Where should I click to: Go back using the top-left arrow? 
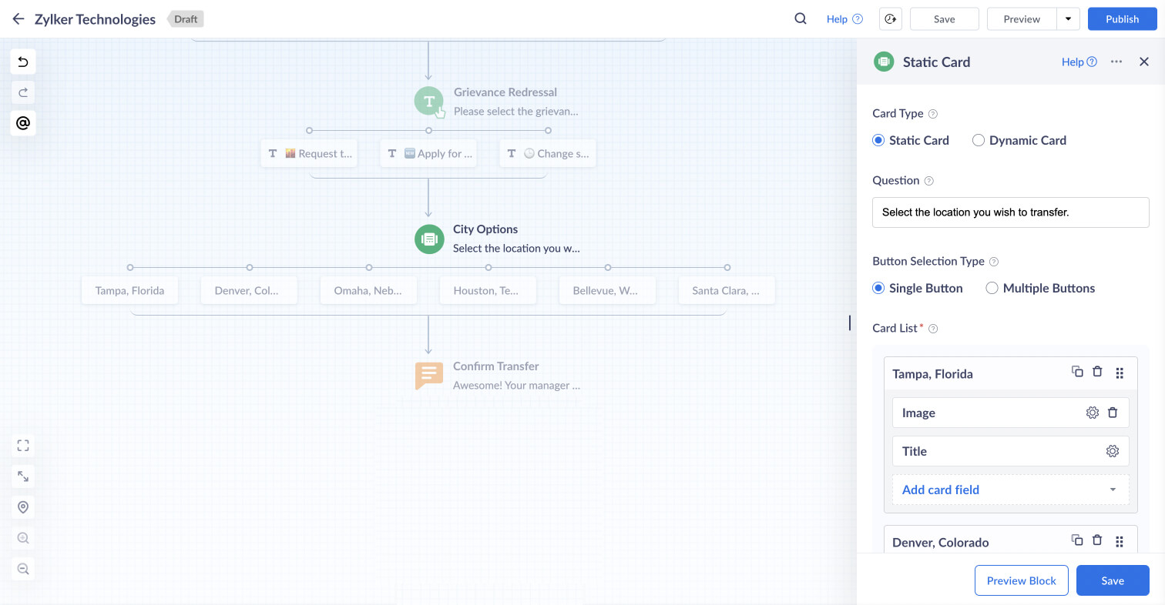click(x=18, y=19)
